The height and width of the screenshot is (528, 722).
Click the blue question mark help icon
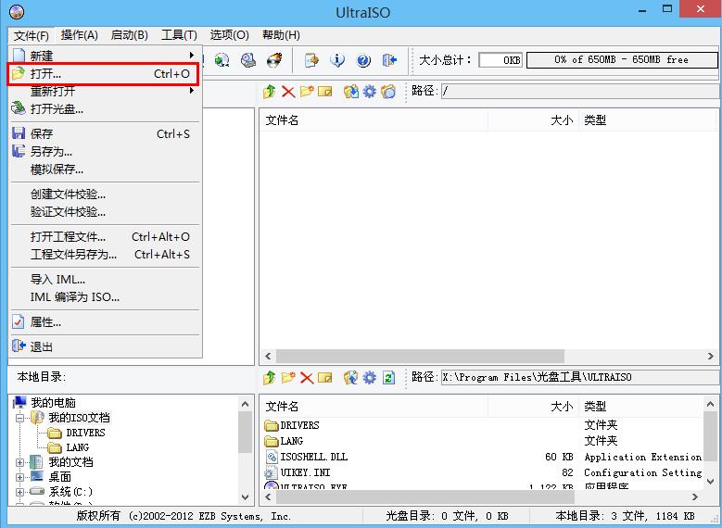363,60
